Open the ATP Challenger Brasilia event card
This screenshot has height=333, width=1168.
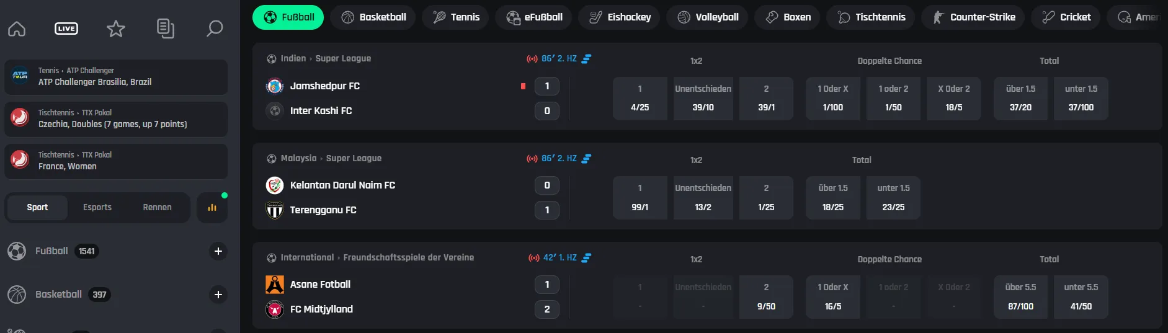(x=116, y=77)
